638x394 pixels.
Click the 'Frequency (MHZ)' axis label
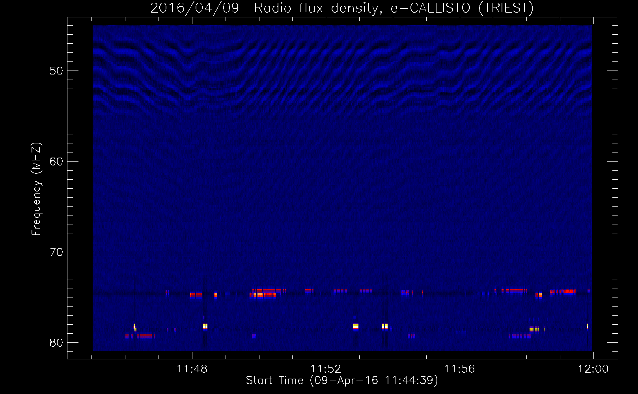[x=36, y=189]
